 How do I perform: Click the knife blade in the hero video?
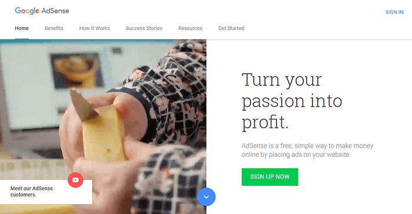coord(83,106)
